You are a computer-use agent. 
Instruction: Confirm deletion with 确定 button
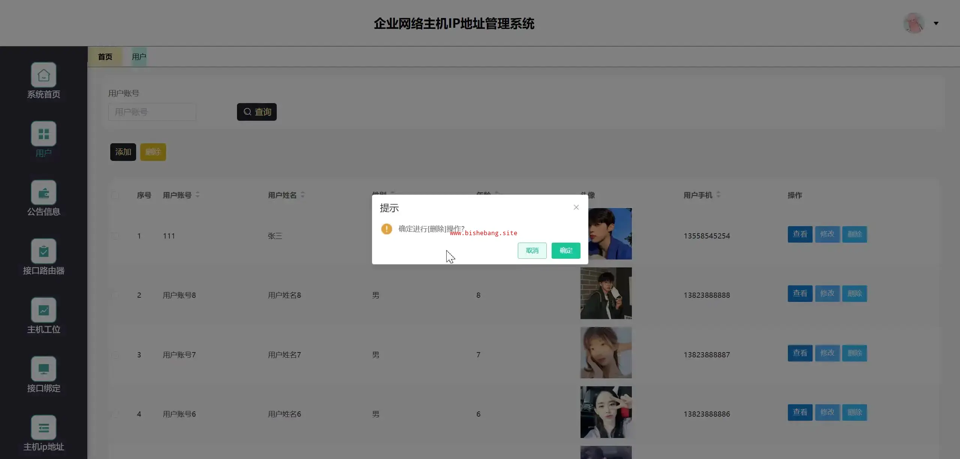pyautogui.click(x=565, y=250)
